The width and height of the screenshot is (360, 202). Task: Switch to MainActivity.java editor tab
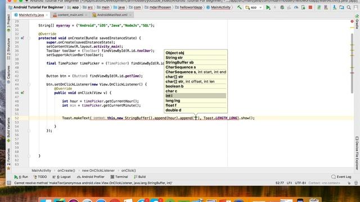click(31, 15)
